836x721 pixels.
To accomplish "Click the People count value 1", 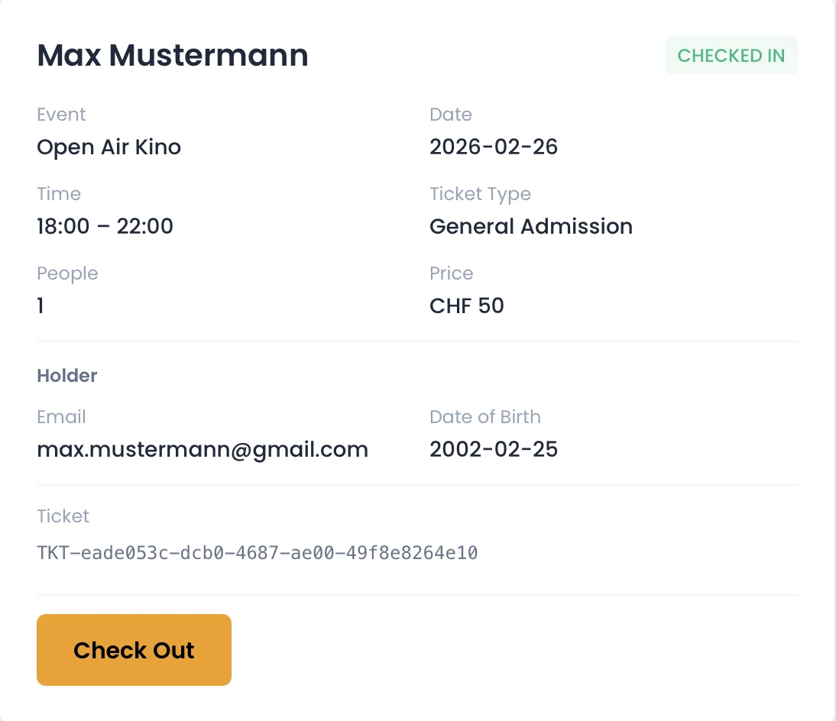I will (41, 306).
